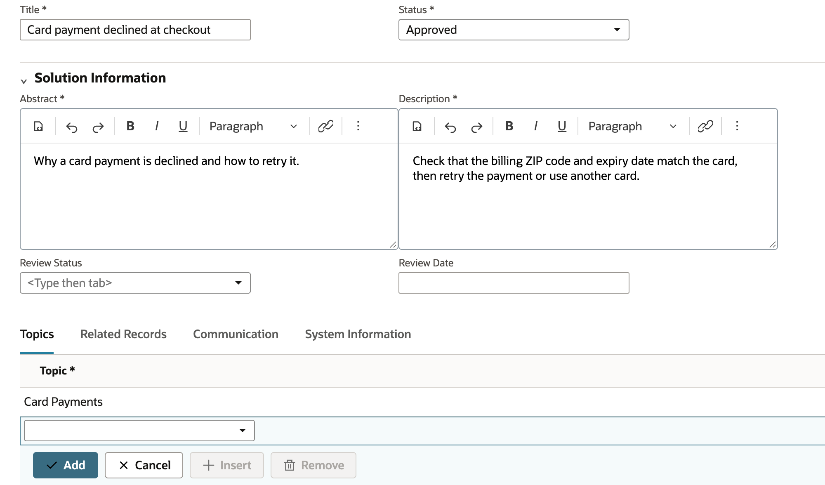Apply bold in Abstract editor
Screen dimensions: 825x485
click(130, 126)
